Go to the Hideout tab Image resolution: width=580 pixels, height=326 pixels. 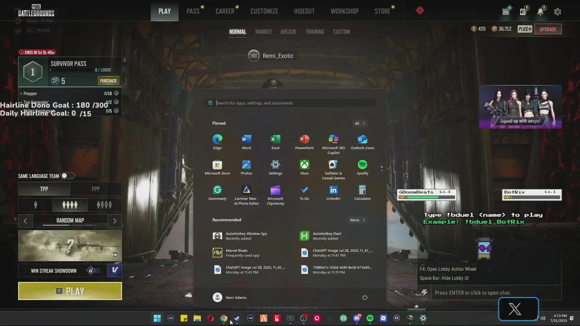[x=304, y=11]
